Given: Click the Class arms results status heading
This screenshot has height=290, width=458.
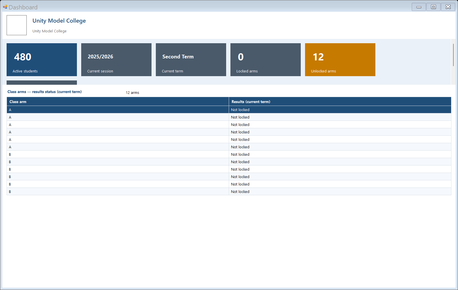Looking at the screenshot, I should tap(44, 92).
